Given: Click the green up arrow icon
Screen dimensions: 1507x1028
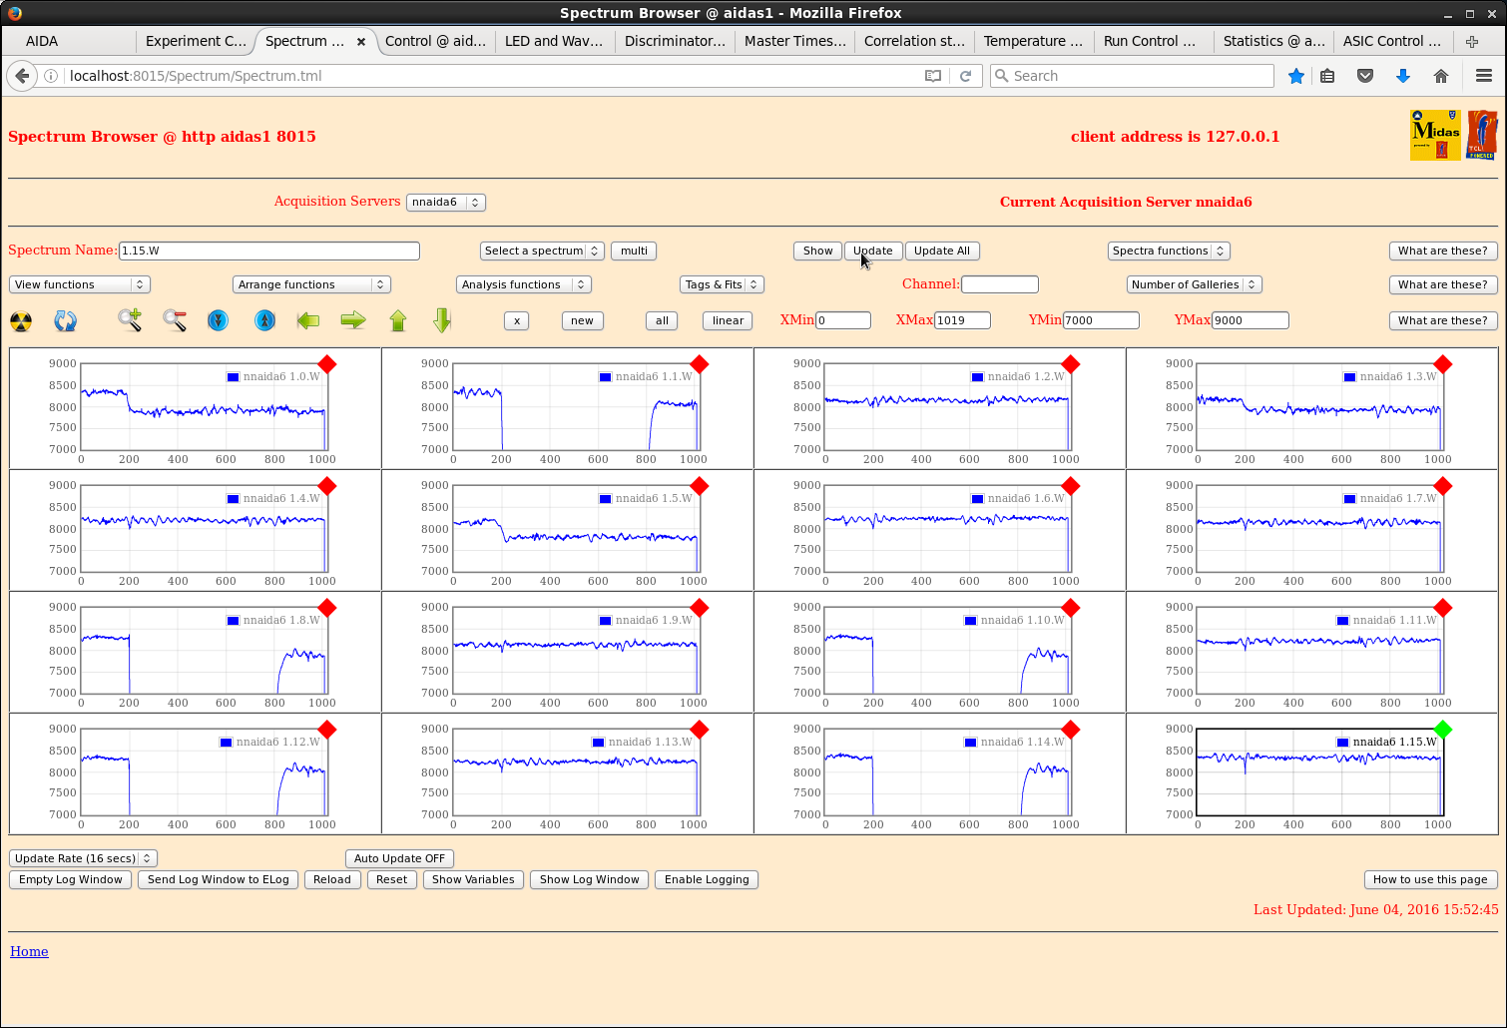Looking at the screenshot, I should tap(398, 320).
